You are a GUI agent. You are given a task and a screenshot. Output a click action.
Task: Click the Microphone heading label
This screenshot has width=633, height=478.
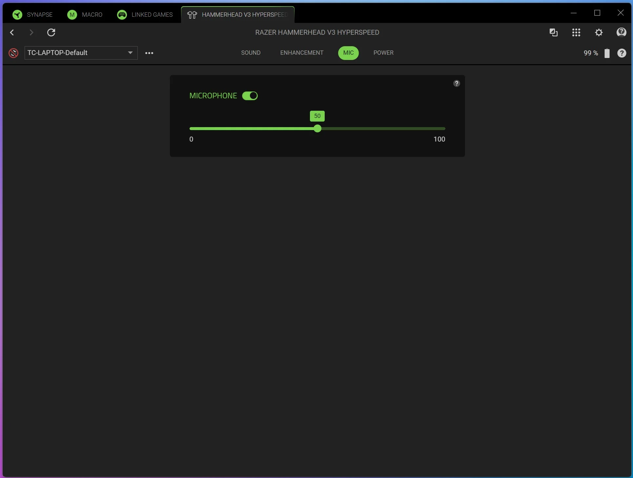pos(213,96)
